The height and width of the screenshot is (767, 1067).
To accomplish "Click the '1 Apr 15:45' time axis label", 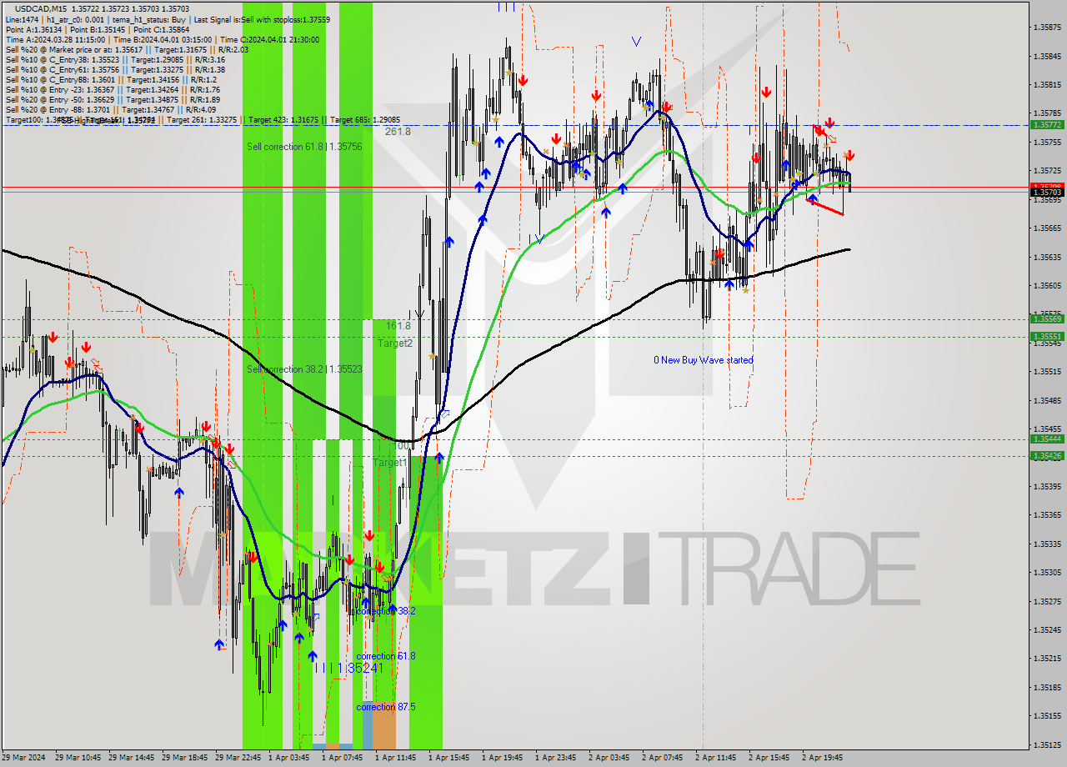I will click(x=449, y=758).
